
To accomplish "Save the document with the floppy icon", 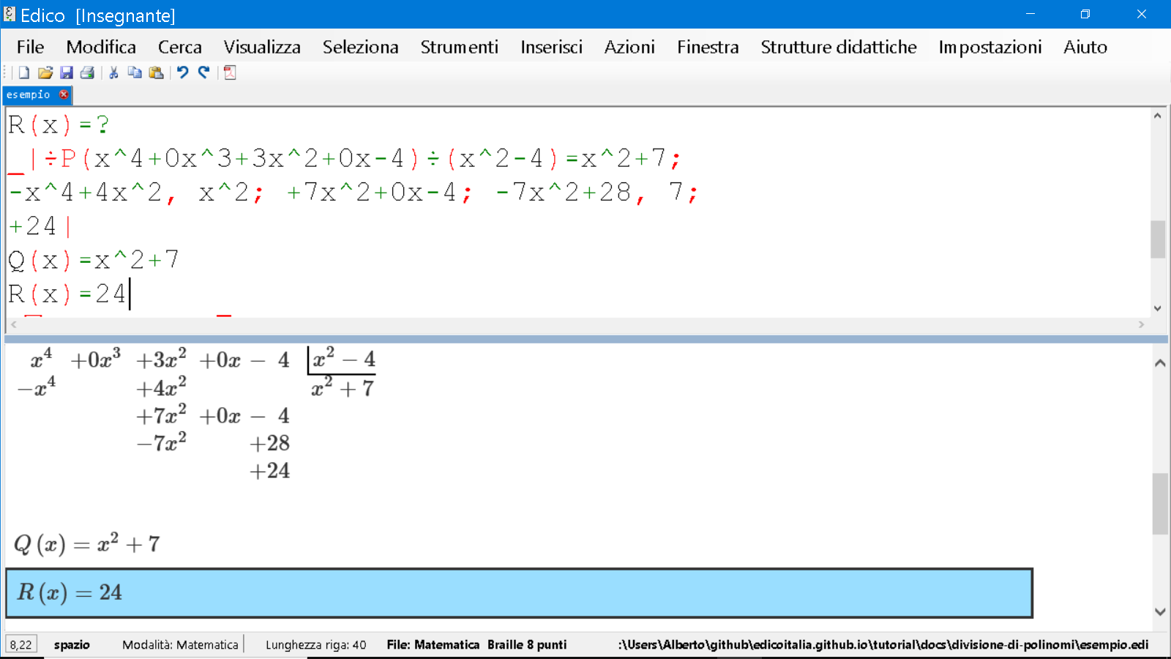I will coord(67,72).
